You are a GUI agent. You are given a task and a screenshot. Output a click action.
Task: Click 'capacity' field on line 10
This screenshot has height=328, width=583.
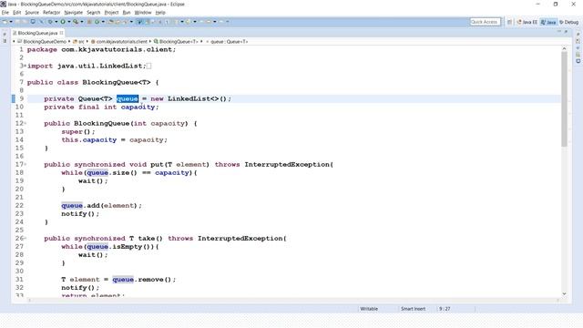138,108
